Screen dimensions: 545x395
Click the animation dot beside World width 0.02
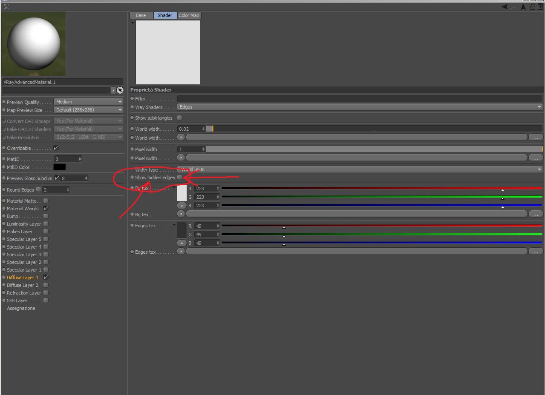(132, 129)
